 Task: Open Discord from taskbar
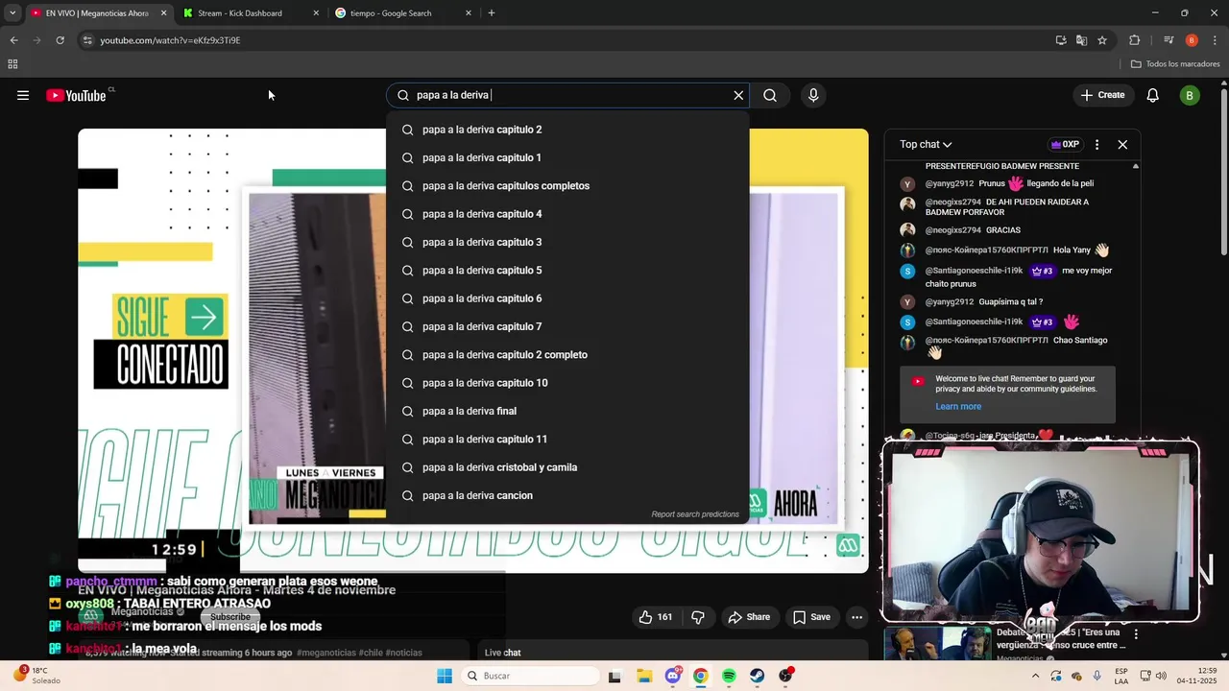(672, 676)
